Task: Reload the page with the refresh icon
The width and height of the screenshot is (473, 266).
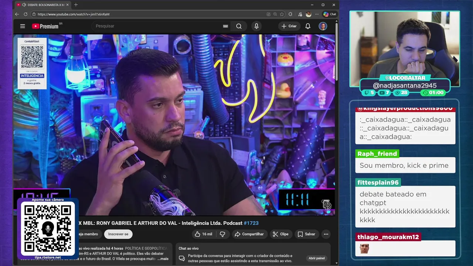Action: tap(25, 14)
